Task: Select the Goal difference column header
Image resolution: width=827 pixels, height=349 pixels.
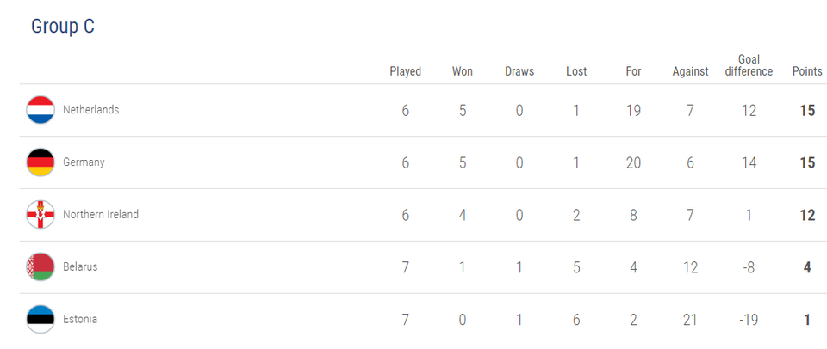Action: (x=749, y=65)
